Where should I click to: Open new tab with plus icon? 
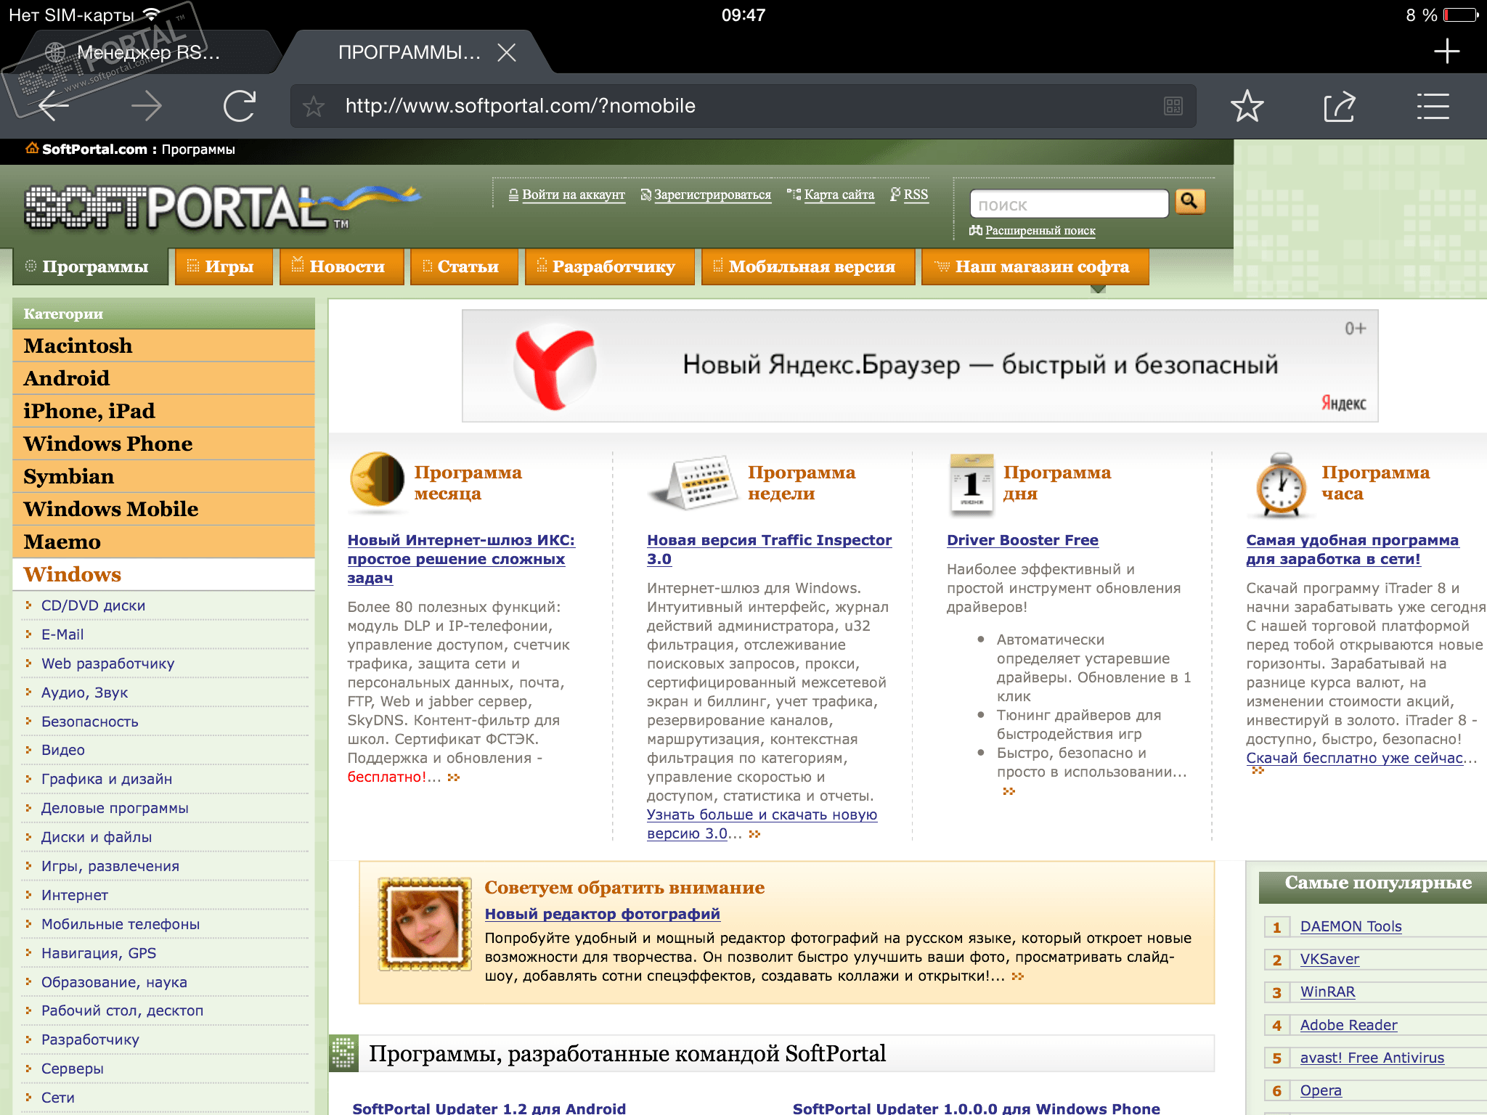tap(1446, 51)
